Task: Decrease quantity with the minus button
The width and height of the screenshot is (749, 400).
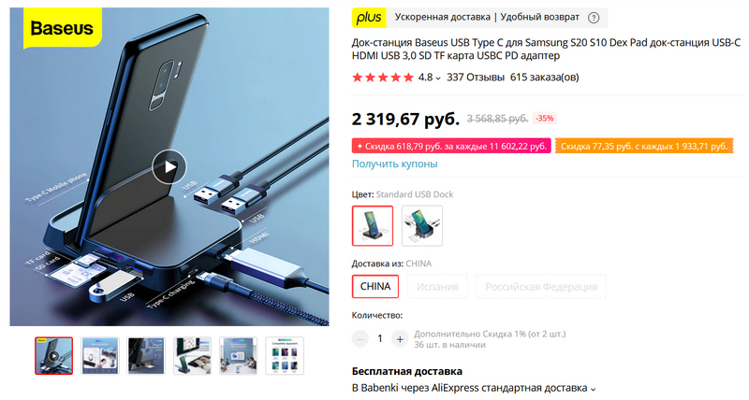Action: (360, 339)
